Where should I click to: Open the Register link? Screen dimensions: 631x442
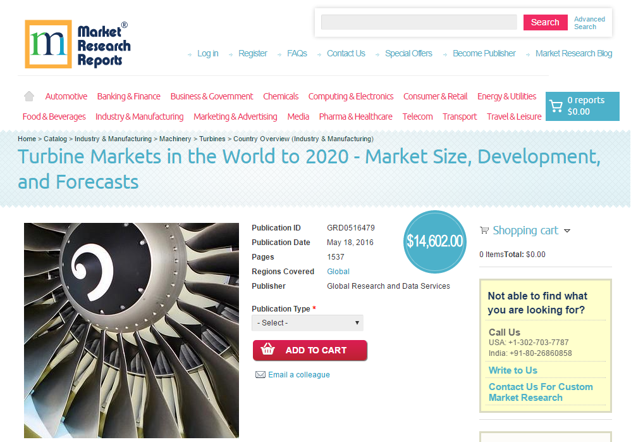[253, 53]
